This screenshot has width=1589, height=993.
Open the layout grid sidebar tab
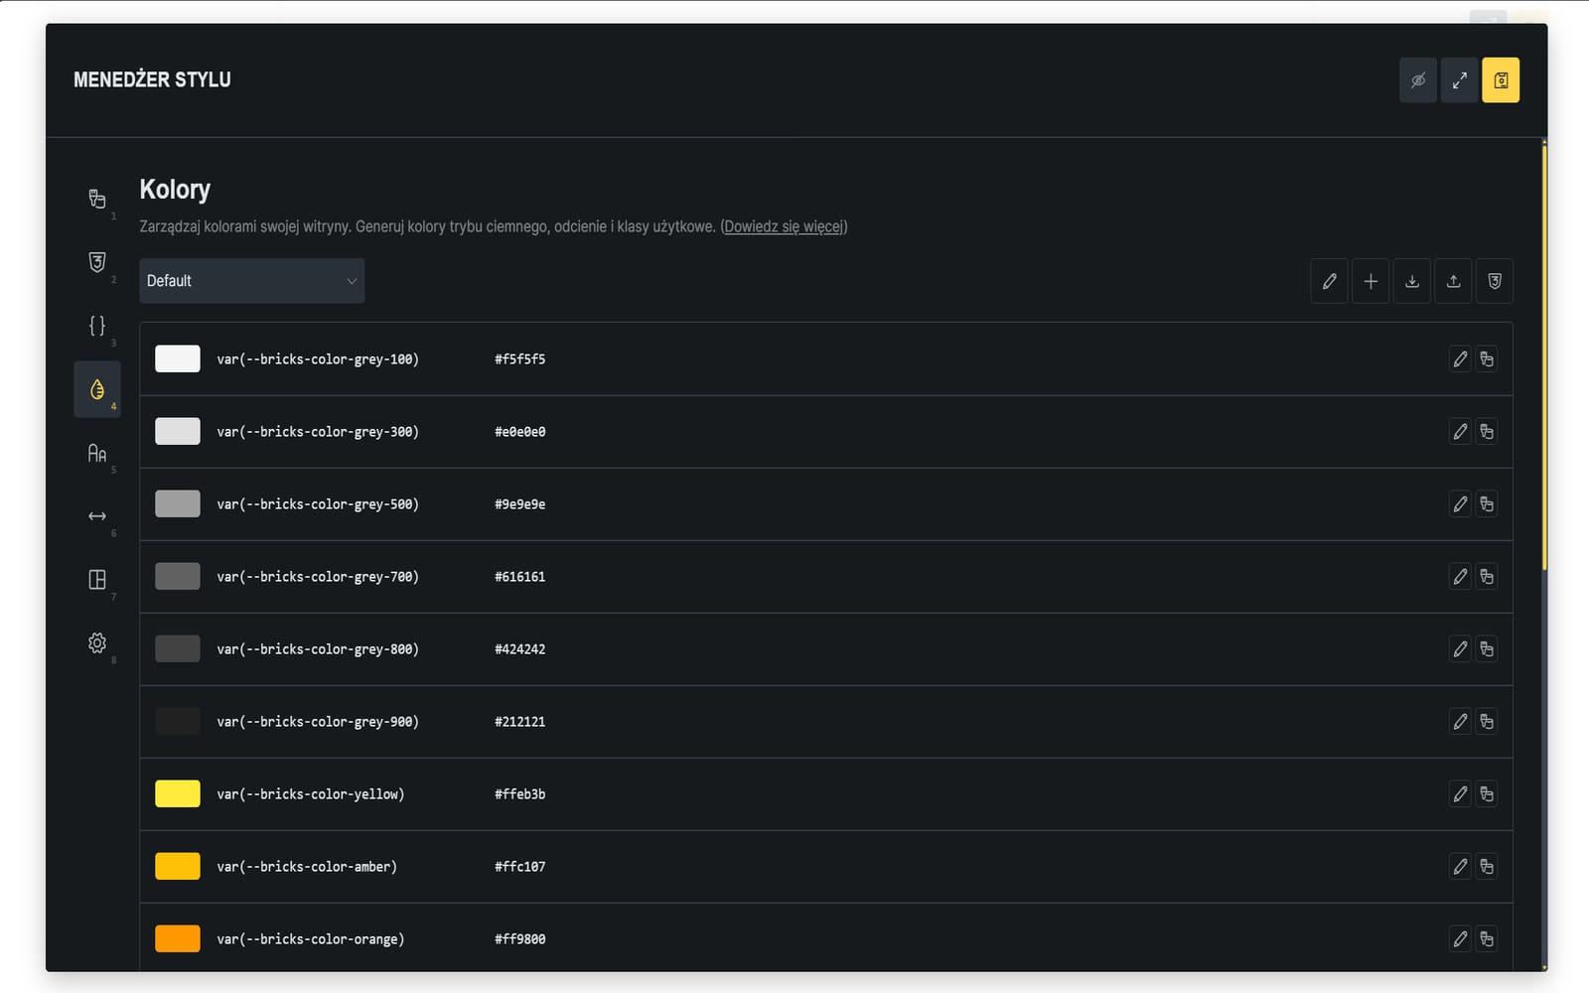[97, 580]
